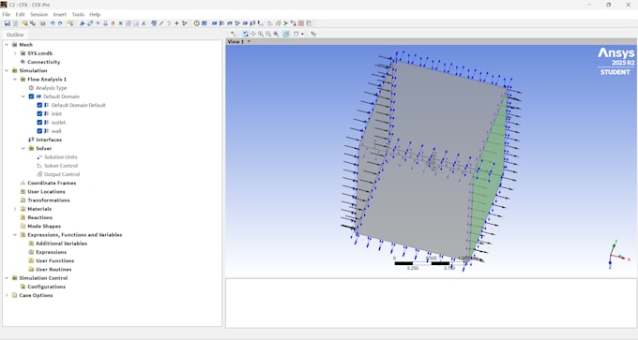Click the Configurations node icon

(x=23, y=287)
